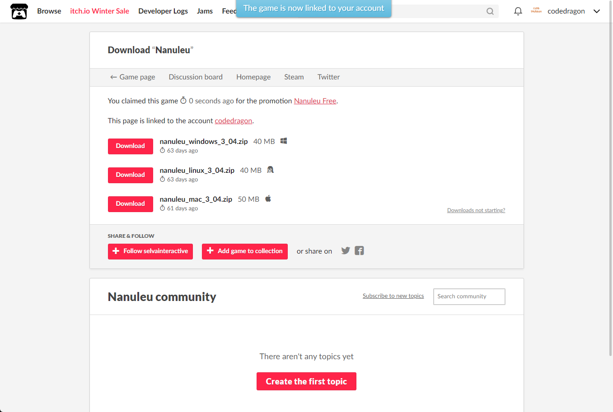Follow selvainteractive
Screen dimensions: 613x412
150,251
